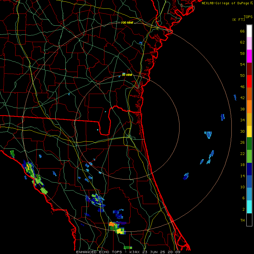Click the "KJAX" station ID in the caption
This screenshot has width=254, height=254.
pyautogui.click(x=135, y=252)
